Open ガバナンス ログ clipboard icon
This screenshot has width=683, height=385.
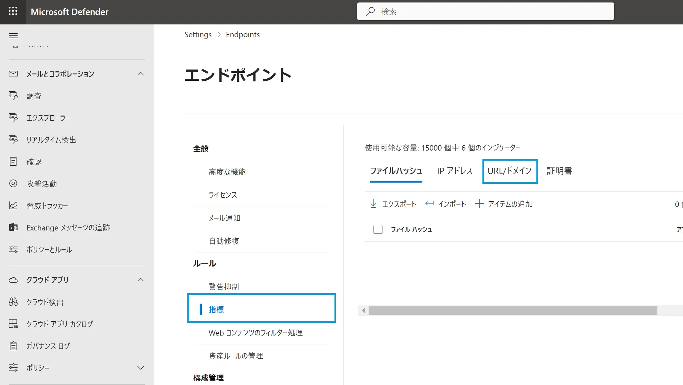(x=13, y=346)
